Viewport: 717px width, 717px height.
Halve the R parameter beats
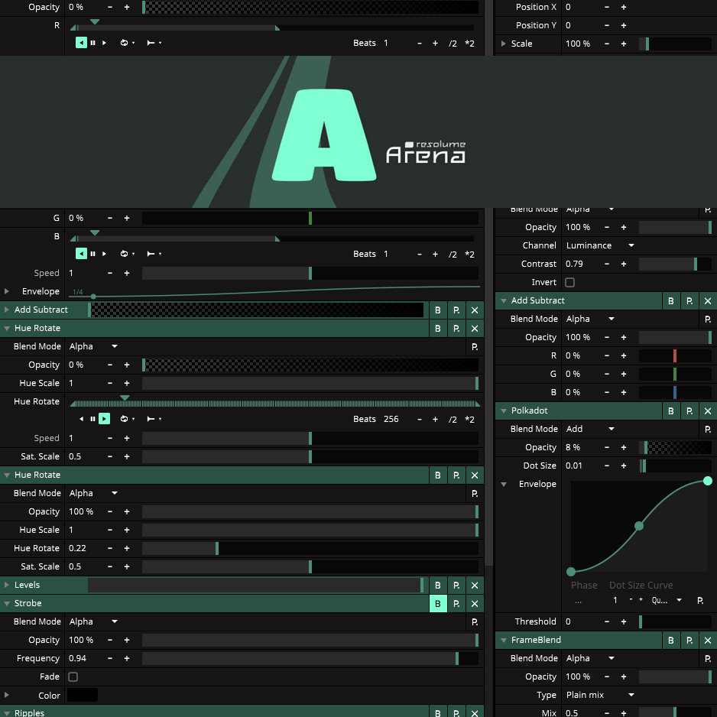(453, 44)
